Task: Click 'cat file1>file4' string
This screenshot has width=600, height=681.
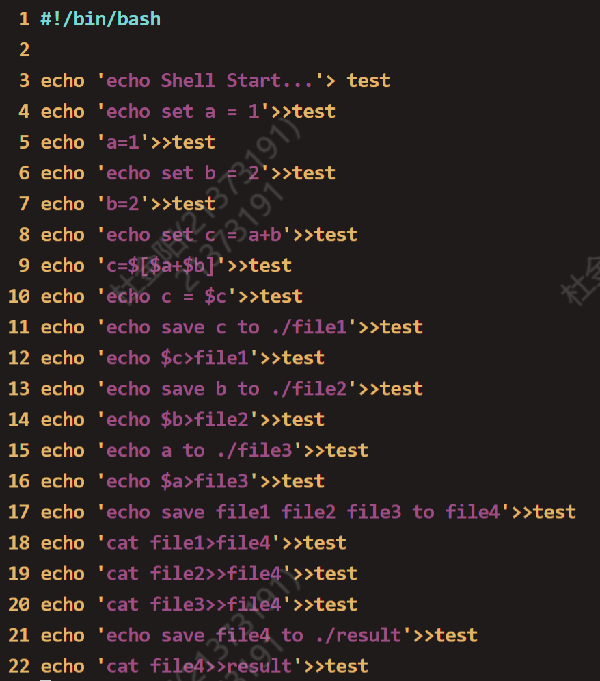Action: click(x=188, y=543)
